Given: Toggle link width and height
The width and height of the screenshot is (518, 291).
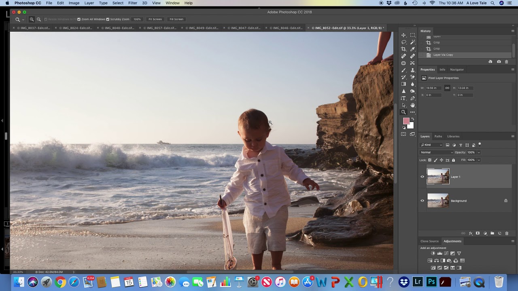Looking at the screenshot, I should coord(447,88).
